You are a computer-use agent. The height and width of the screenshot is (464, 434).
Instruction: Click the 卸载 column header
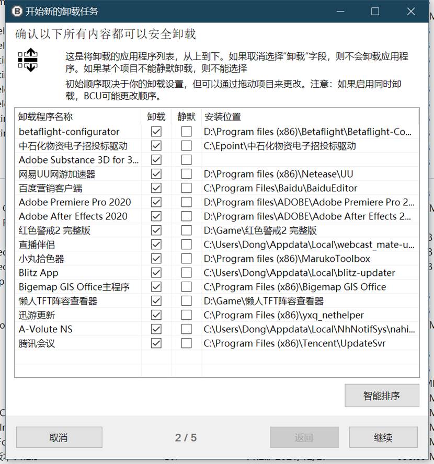tap(156, 117)
